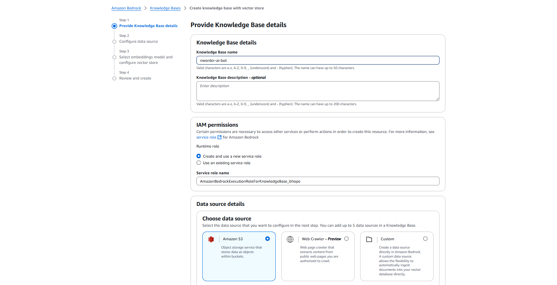Go to Step 4 Review and create
557x285 pixels.
[135, 78]
